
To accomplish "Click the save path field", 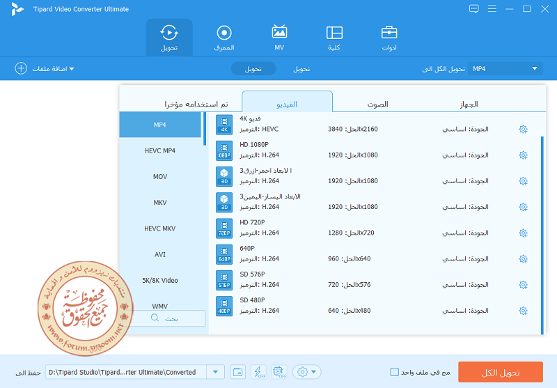I will point(126,372).
